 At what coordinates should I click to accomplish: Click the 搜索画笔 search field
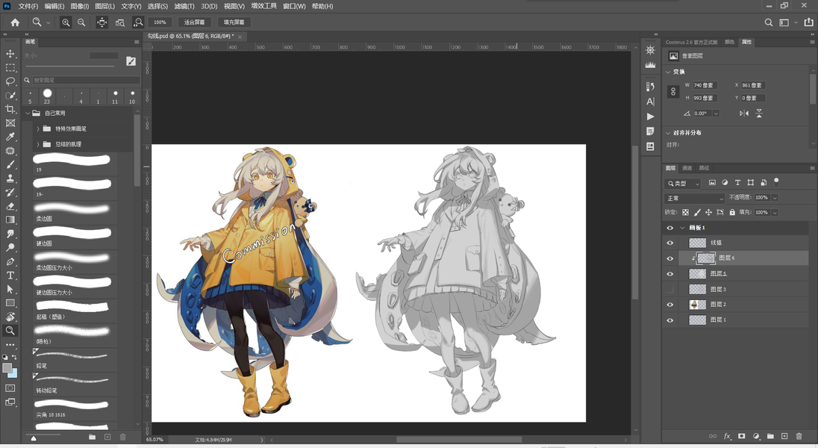coord(86,81)
